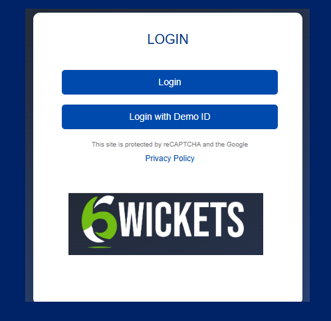Click the blue Login button
This screenshot has width=331, height=321.
pos(169,82)
